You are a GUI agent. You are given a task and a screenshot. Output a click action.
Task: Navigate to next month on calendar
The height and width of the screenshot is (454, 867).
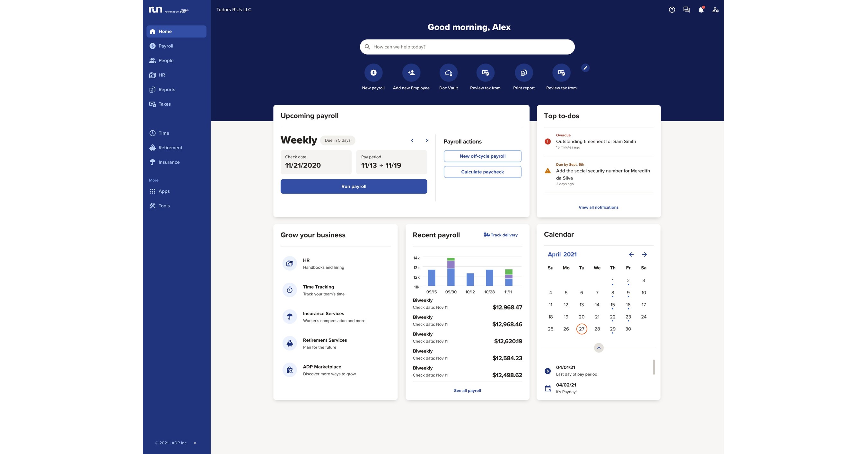click(x=644, y=255)
